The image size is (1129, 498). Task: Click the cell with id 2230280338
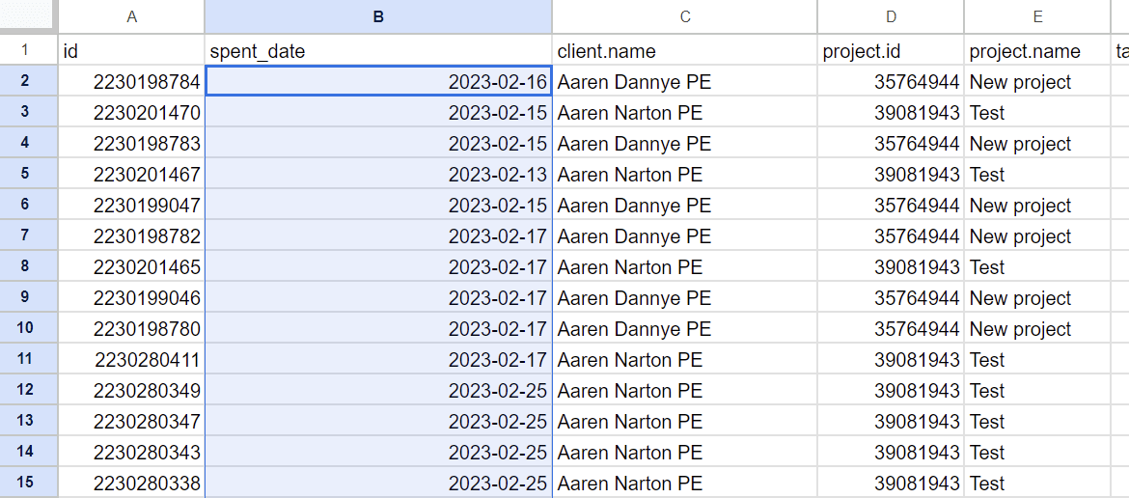pos(131,483)
